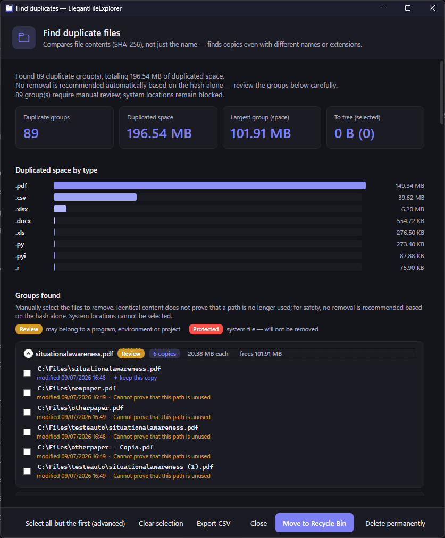Viewport: 445px width, 538px height.
Task: Click the Clear selection button
Action: (161, 523)
